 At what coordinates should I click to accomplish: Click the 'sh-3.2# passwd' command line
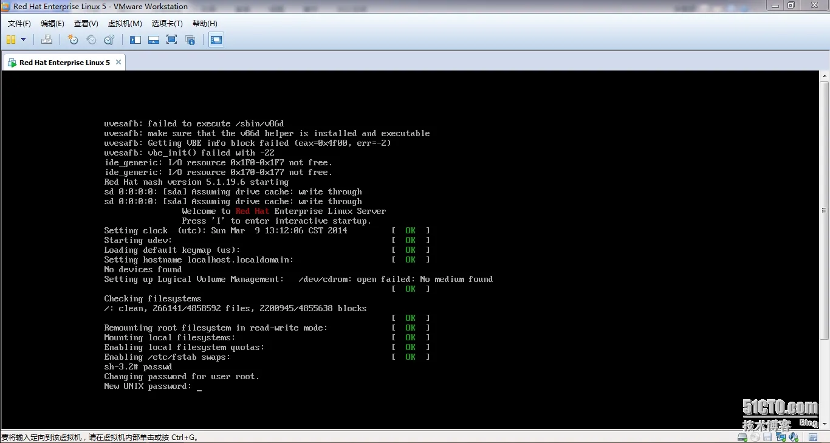(138, 367)
